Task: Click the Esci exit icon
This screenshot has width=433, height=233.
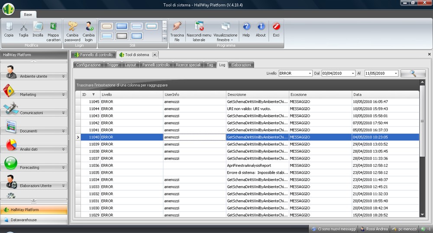Action: 276,26
